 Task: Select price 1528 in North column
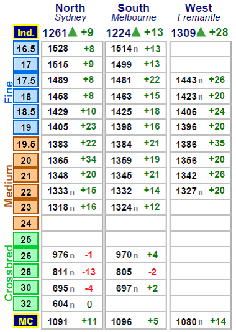[x=58, y=49]
